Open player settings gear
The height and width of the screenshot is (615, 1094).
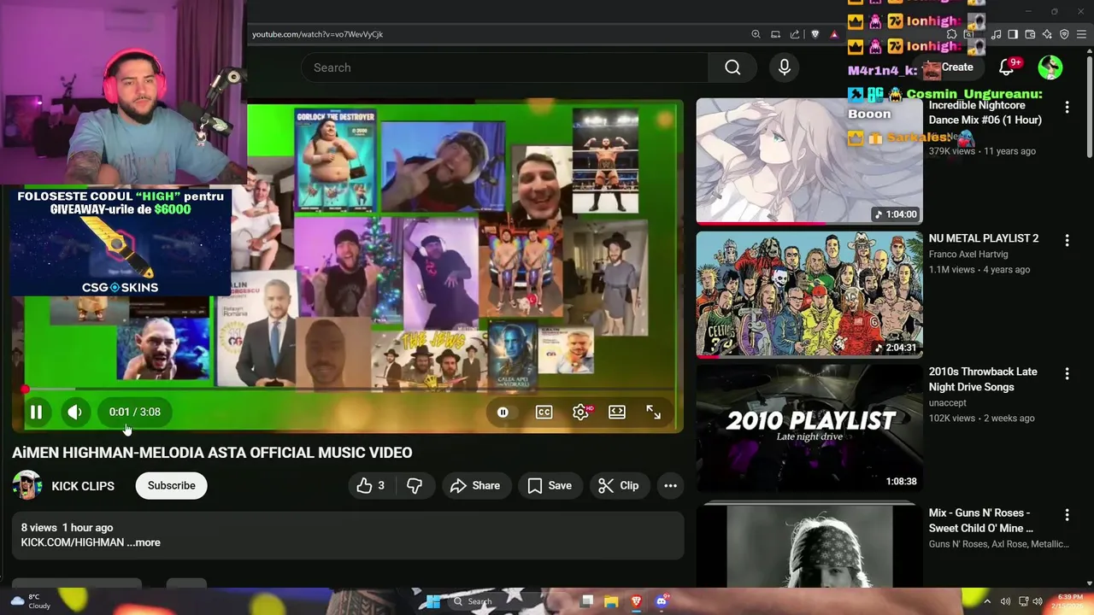tap(580, 413)
